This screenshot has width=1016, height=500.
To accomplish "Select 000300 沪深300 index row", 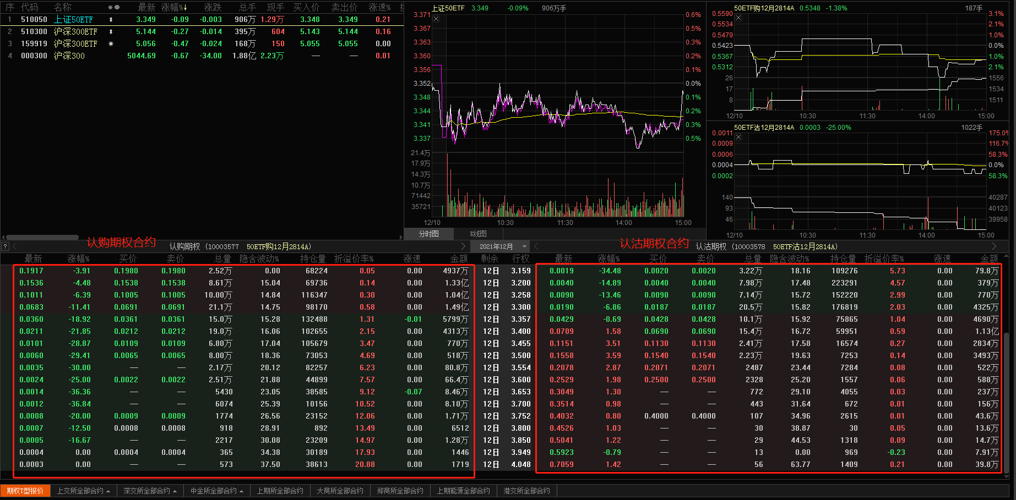I will (202, 56).
